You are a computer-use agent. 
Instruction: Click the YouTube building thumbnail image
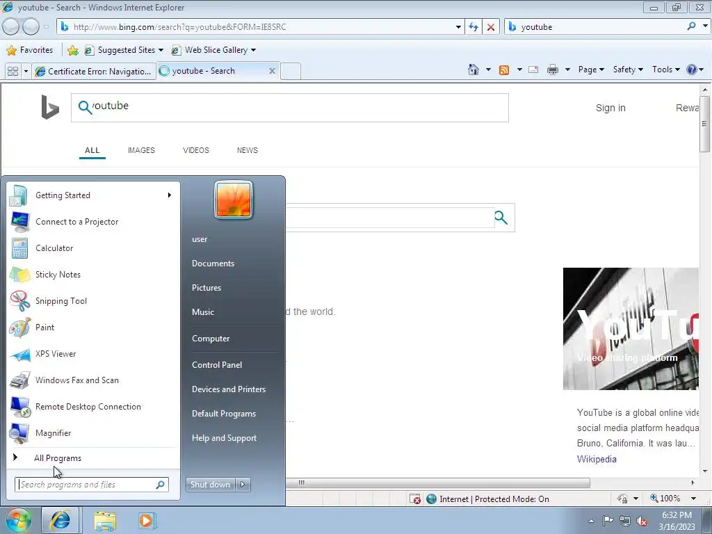630,329
